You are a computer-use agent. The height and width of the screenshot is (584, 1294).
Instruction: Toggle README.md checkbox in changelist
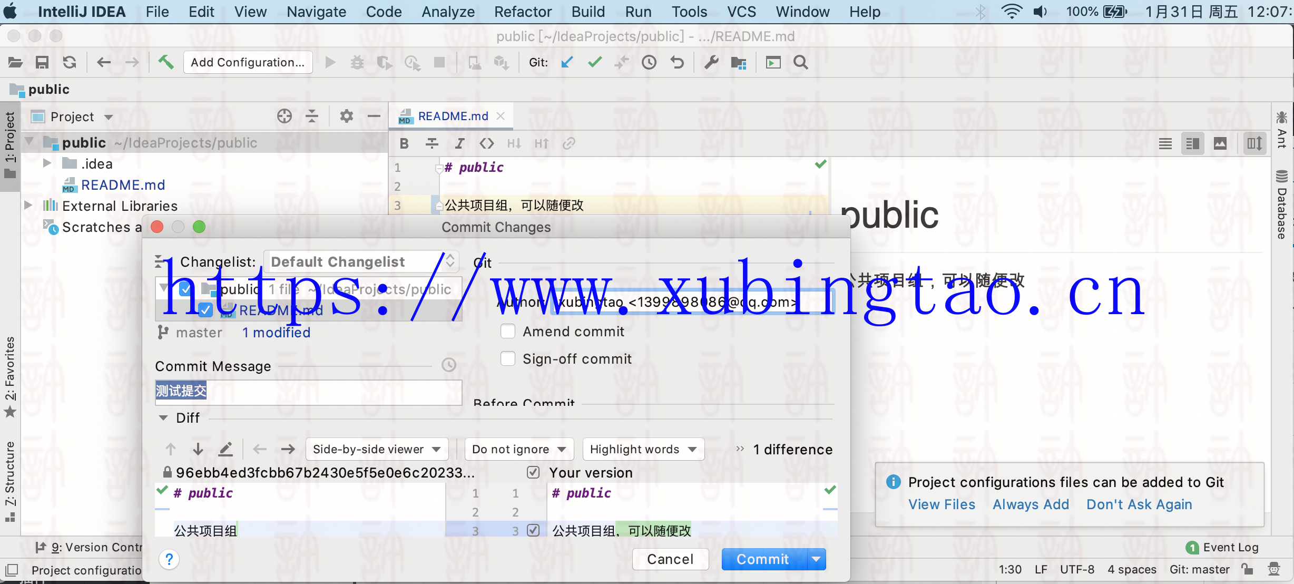tap(205, 310)
